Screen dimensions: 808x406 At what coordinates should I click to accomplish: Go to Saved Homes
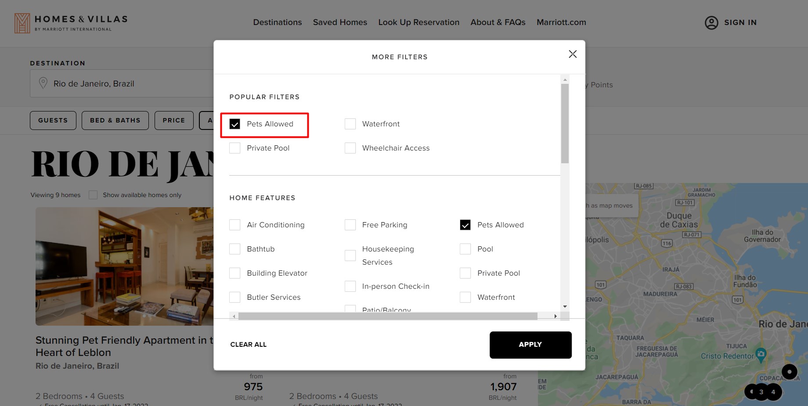click(x=340, y=22)
